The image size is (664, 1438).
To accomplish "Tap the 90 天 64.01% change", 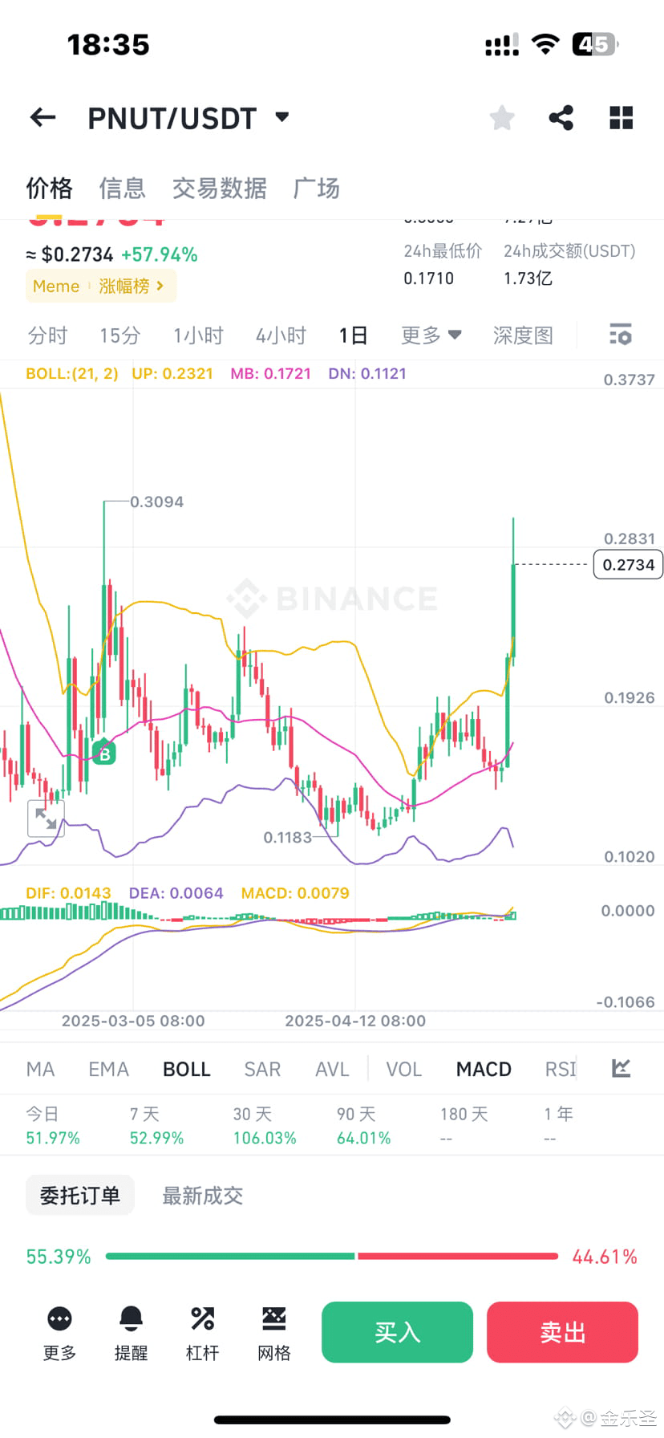I will [363, 1126].
